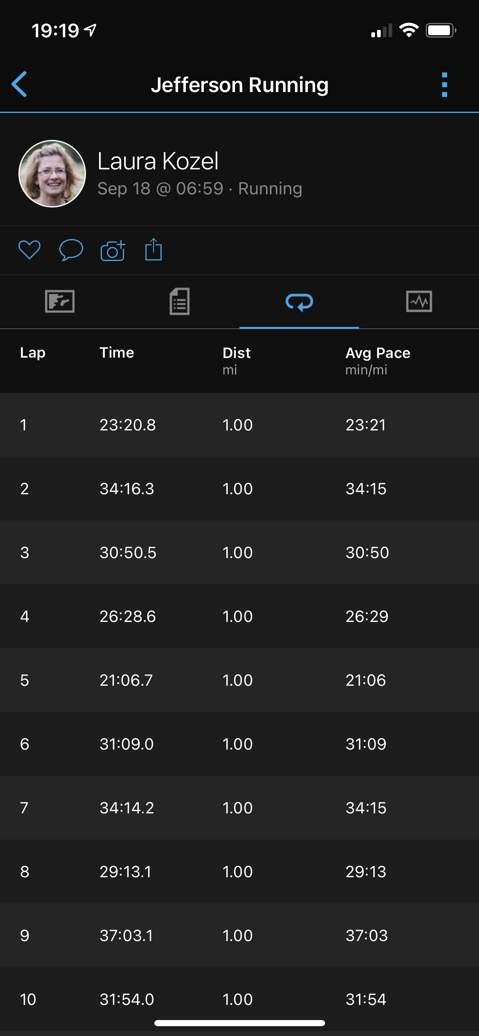Tap the Jefferson Running title

coord(239,85)
